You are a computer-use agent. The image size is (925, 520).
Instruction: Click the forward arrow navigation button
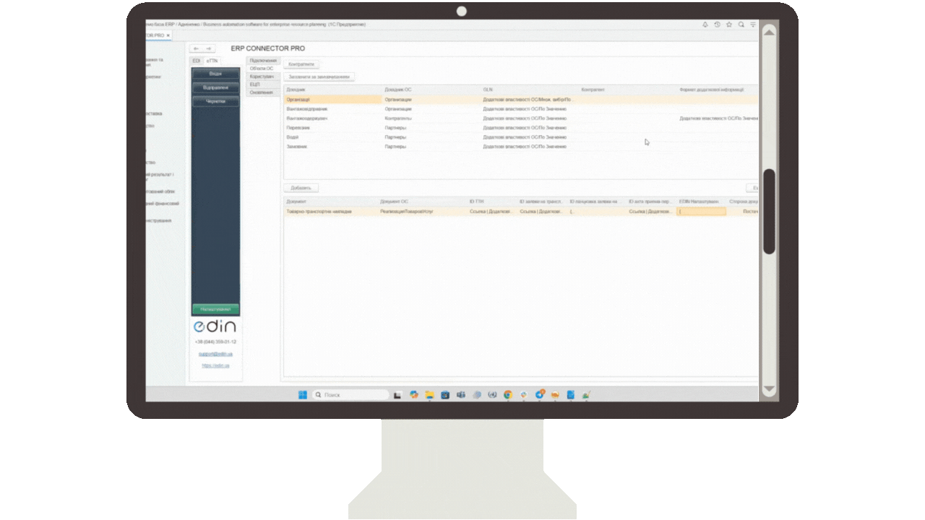coord(208,49)
